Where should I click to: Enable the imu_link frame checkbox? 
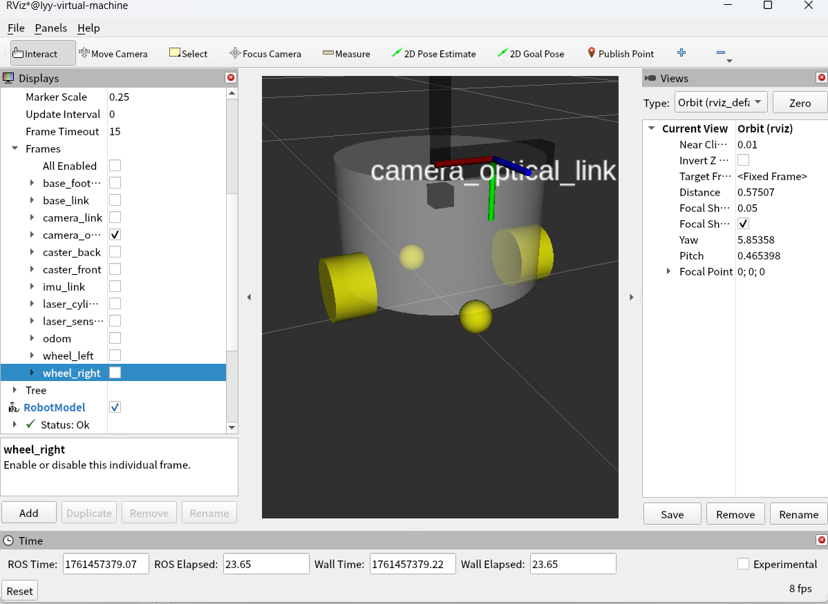115,286
